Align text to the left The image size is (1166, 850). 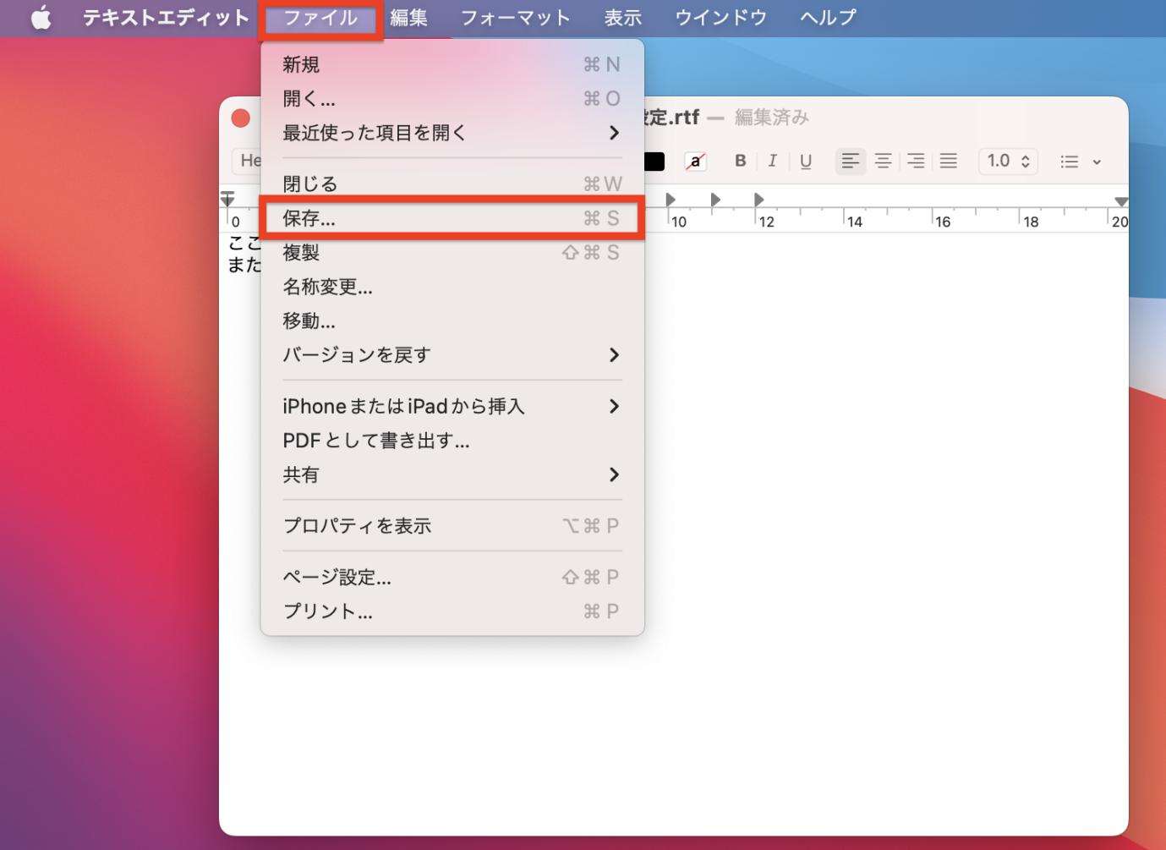[x=851, y=161]
